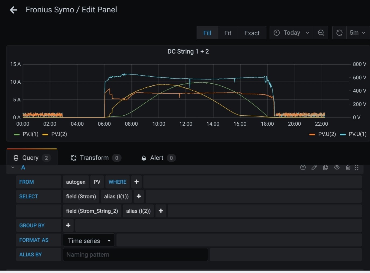Delete query A with the trash icon

click(x=348, y=168)
